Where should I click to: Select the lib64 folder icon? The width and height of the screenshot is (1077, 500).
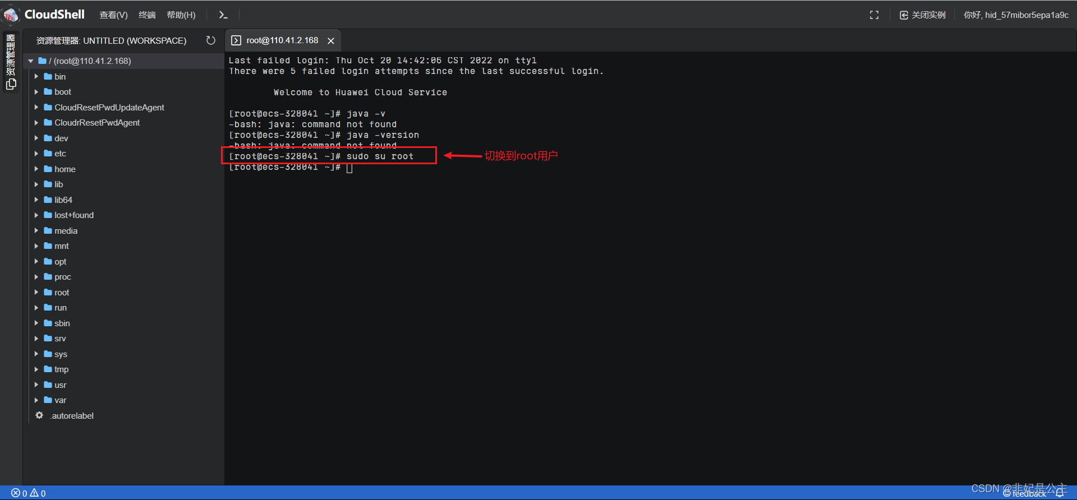coord(48,200)
